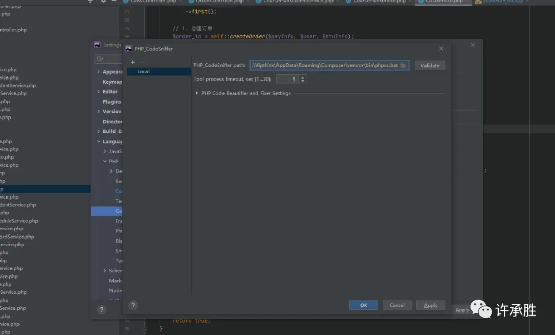Expand the Build settings group
The height and width of the screenshot is (335, 555).
98,131
